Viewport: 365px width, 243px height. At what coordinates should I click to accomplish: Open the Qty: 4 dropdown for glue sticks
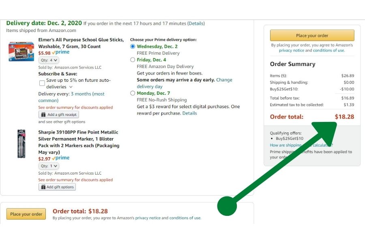[49, 60]
